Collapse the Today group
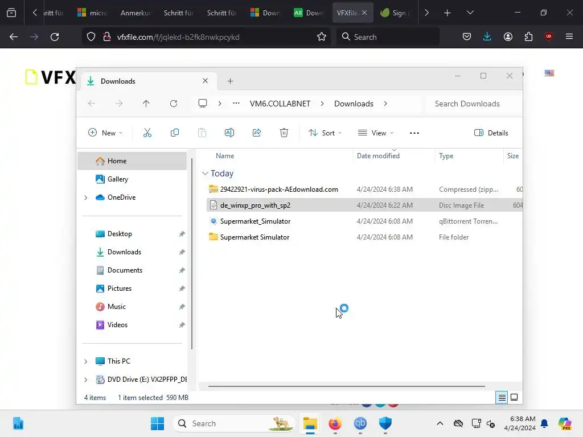The width and height of the screenshot is (583, 437). (205, 173)
